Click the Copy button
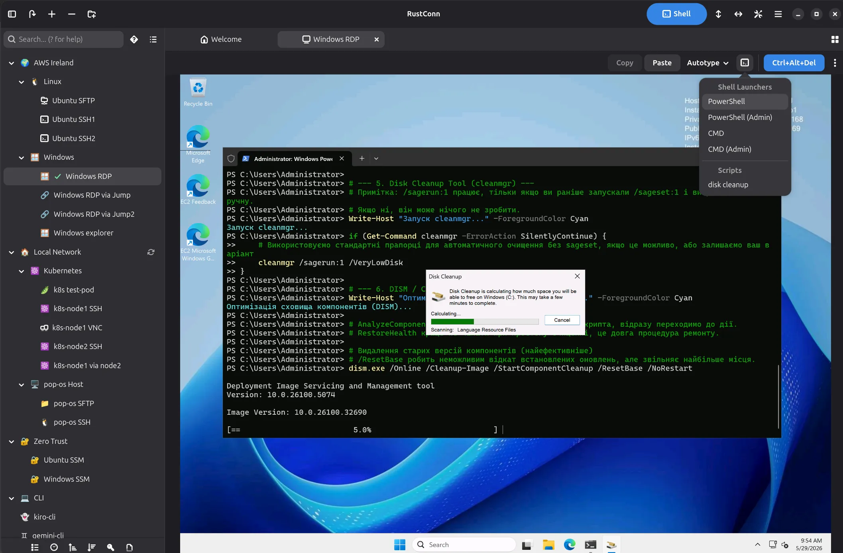Viewport: 843px width, 553px height. (625, 63)
